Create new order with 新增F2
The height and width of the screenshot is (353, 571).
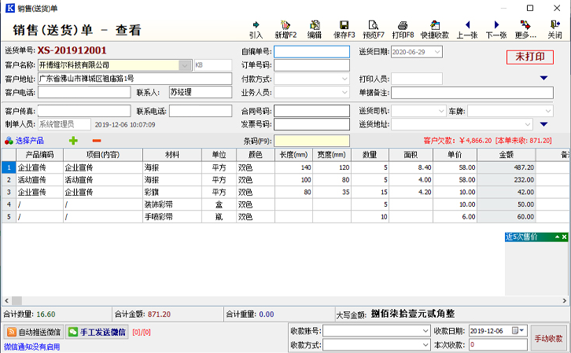coord(285,30)
